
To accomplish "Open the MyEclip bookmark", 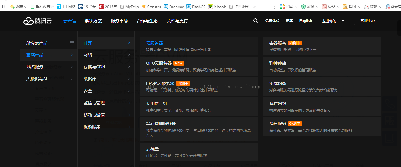I will [x=129, y=7].
